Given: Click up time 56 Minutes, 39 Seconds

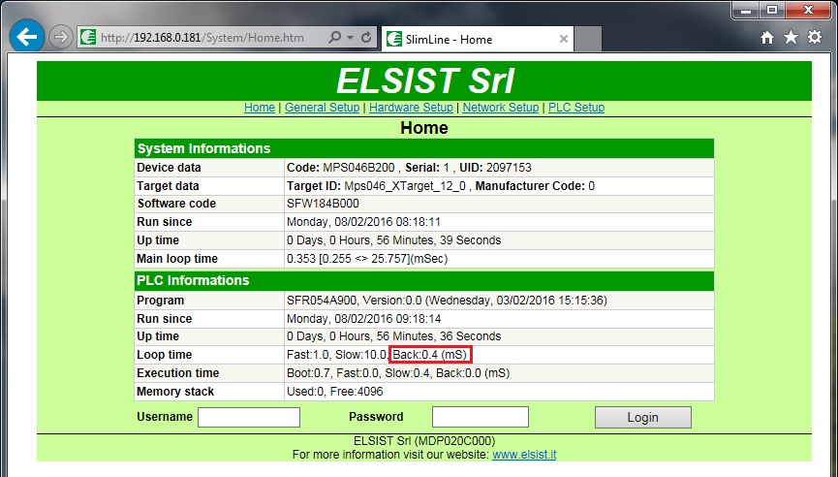Looking at the screenshot, I should coord(394,240).
